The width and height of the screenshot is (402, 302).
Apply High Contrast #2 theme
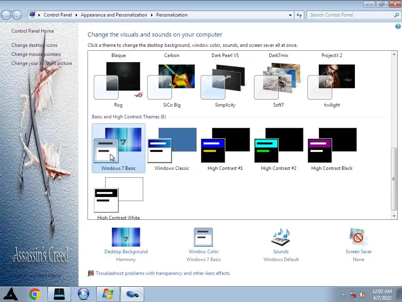coord(278,148)
